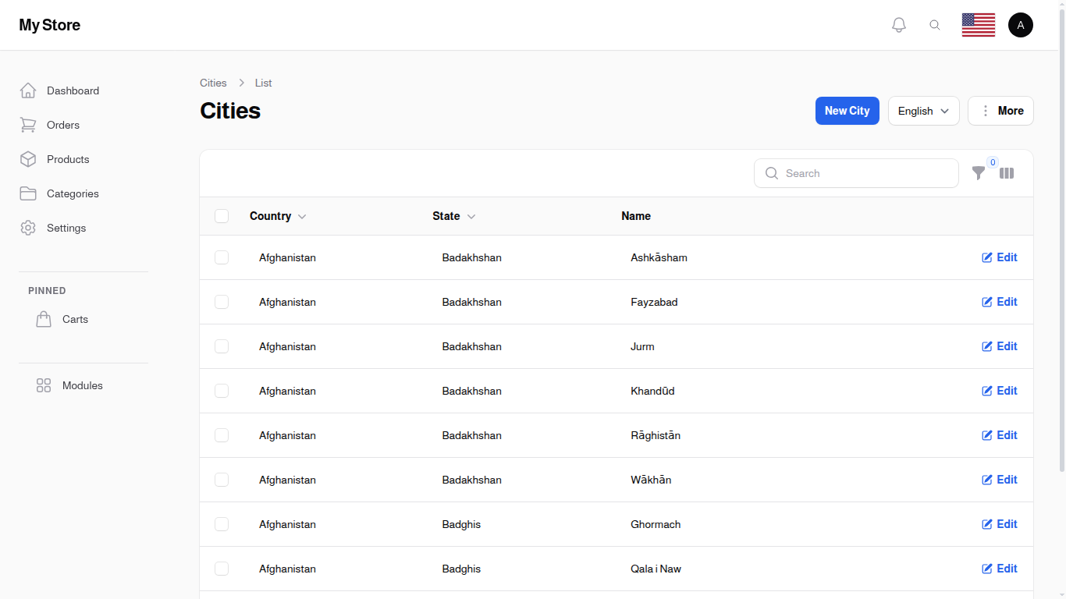The image size is (1066, 599).
Task: Edit the Jurm city row
Action: [x=1000, y=346]
